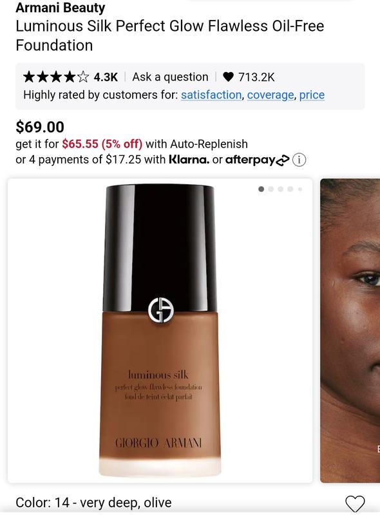Select the second carousel indicator dot

271,189
